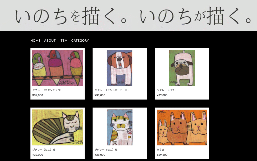Open ジグレー（セントバーナード）product title
257x161 pixels.
tap(112, 90)
